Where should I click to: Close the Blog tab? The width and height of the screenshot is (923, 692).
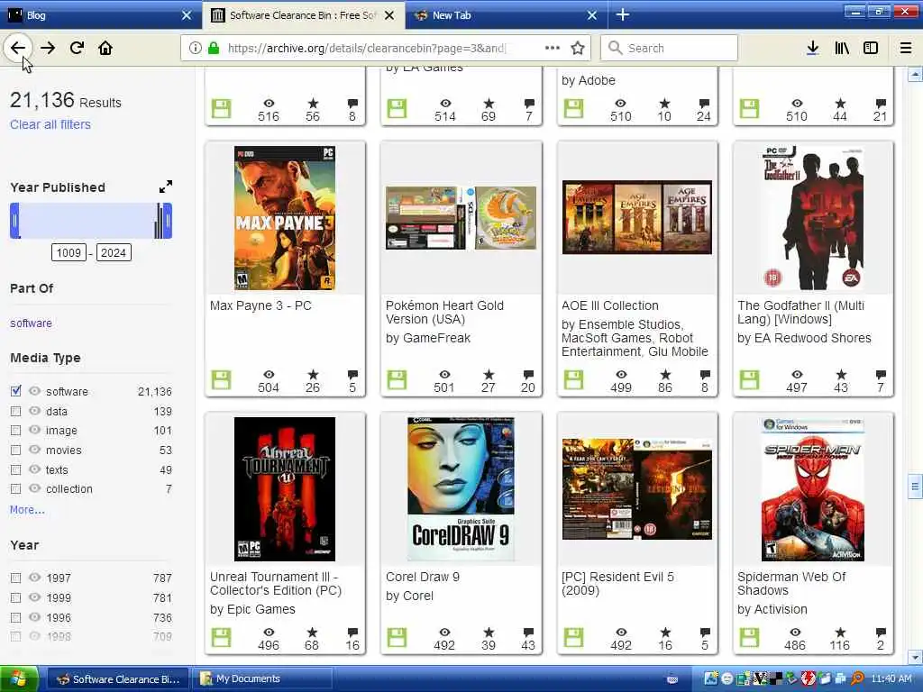(186, 14)
